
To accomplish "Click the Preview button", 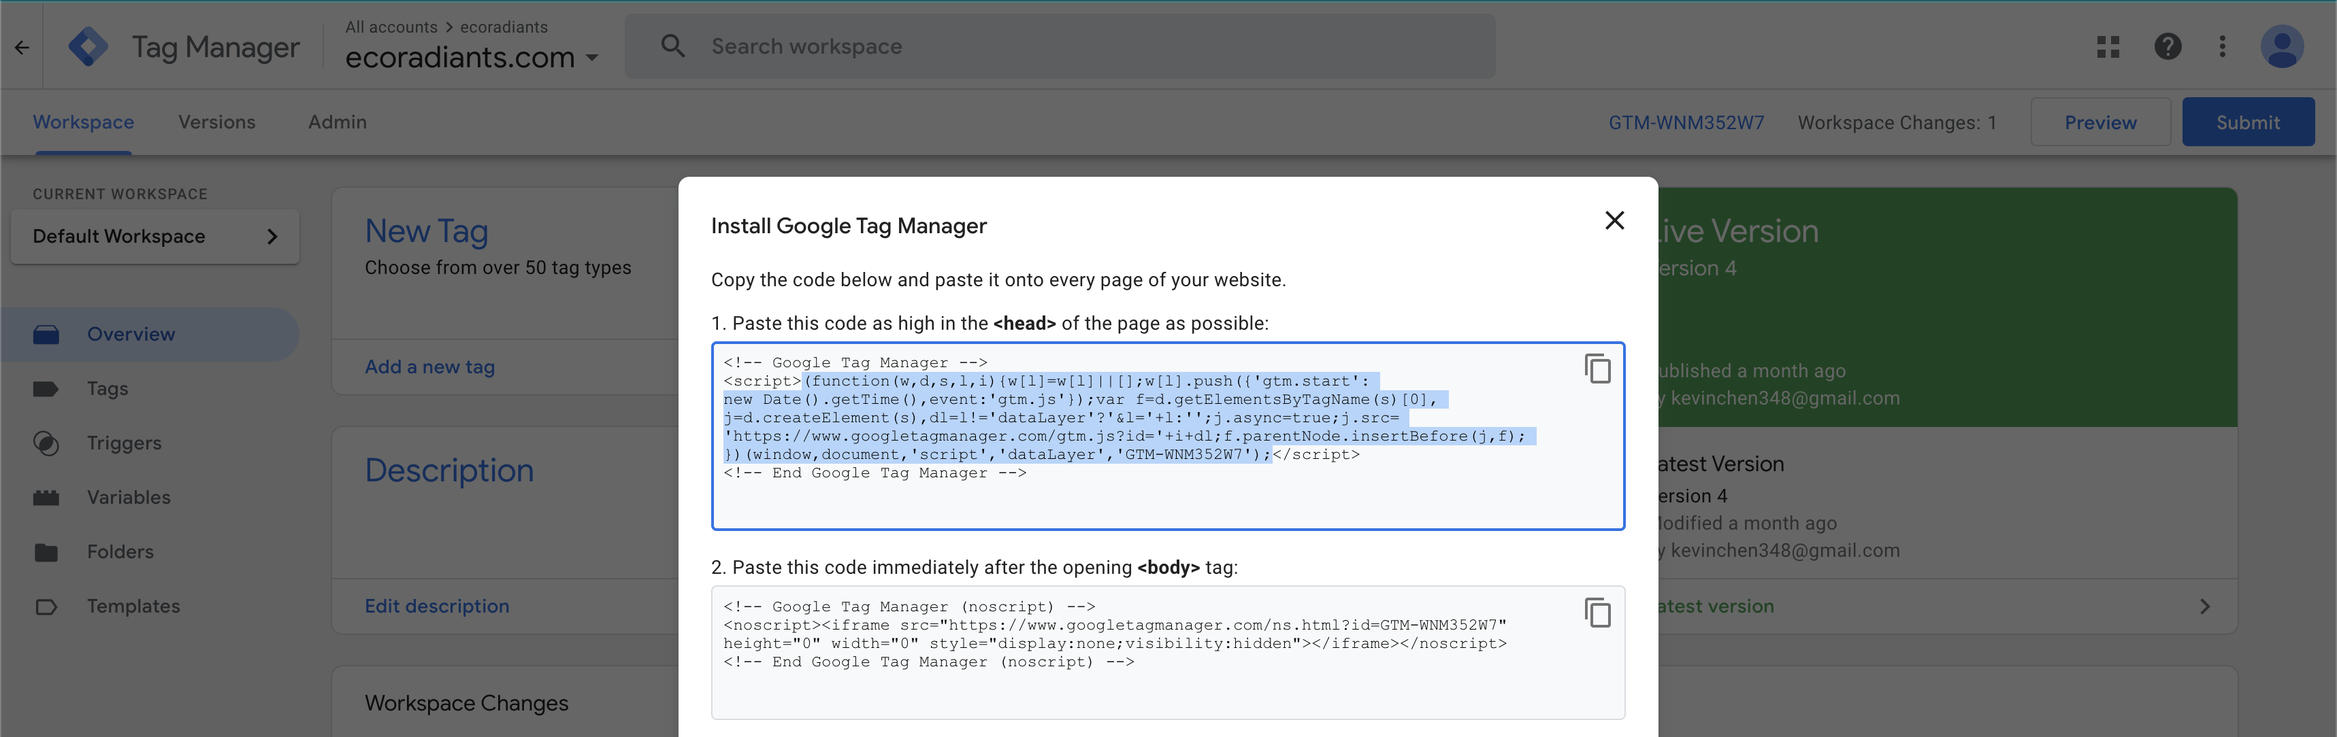I will point(2099,122).
